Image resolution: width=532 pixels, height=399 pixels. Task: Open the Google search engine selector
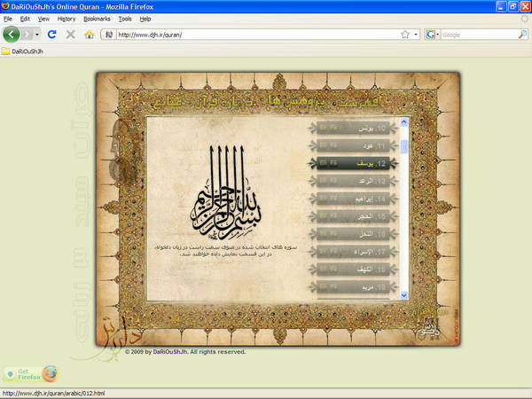tap(433, 35)
